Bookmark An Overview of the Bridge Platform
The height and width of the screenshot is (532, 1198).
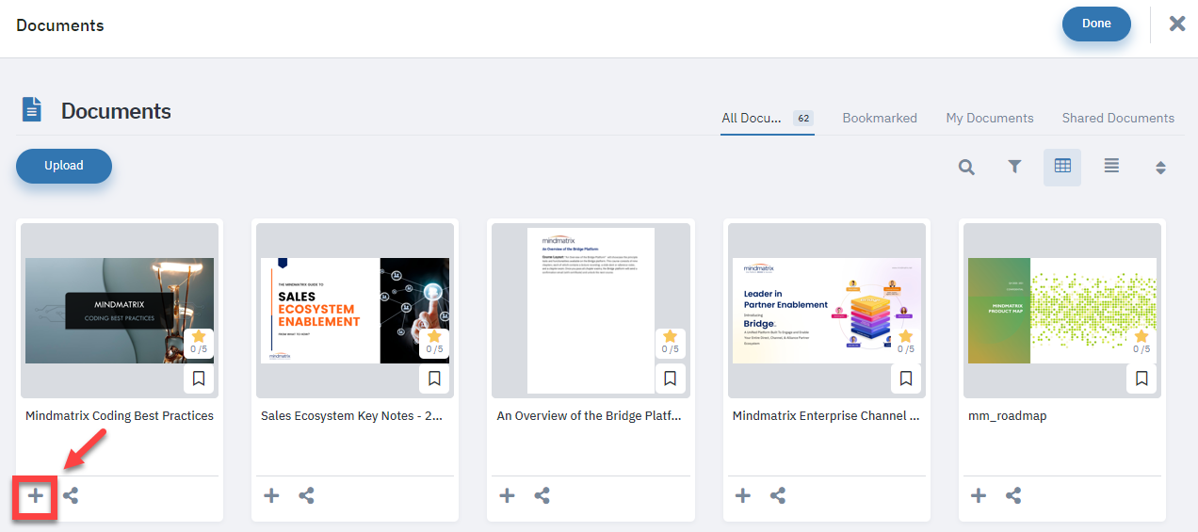[x=670, y=379]
